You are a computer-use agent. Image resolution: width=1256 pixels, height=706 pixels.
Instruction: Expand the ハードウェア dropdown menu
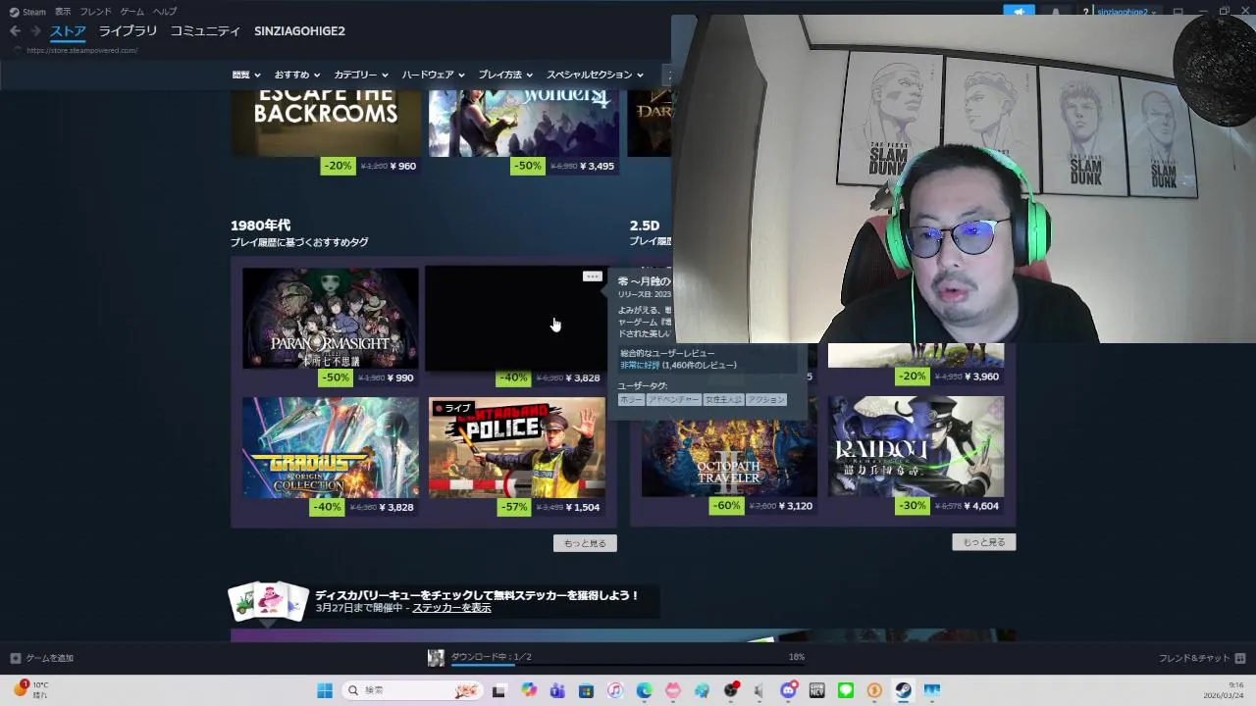click(433, 75)
